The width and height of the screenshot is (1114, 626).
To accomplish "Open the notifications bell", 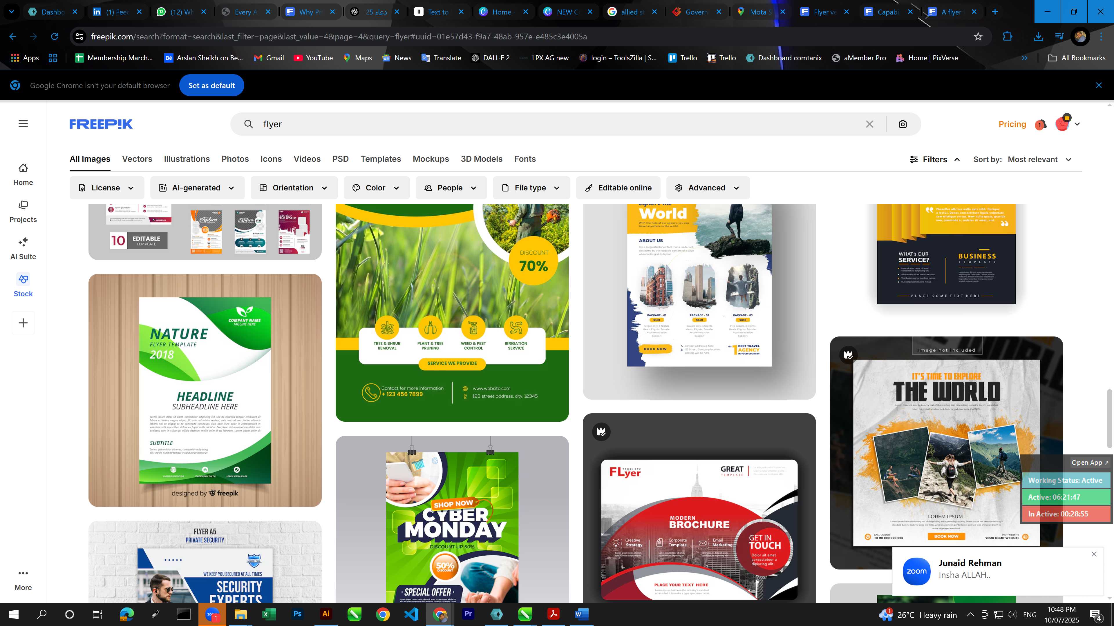I will [x=1041, y=125].
